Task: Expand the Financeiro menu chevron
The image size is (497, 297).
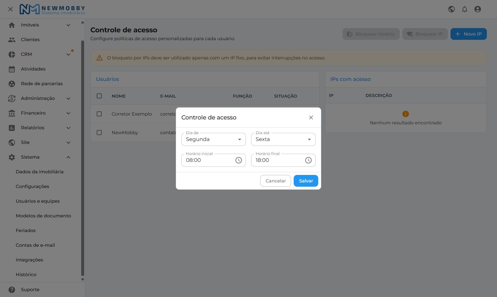Action: point(68,113)
